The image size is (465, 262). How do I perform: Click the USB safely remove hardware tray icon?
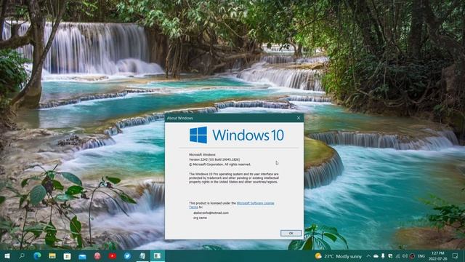click(x=383, y=256)
